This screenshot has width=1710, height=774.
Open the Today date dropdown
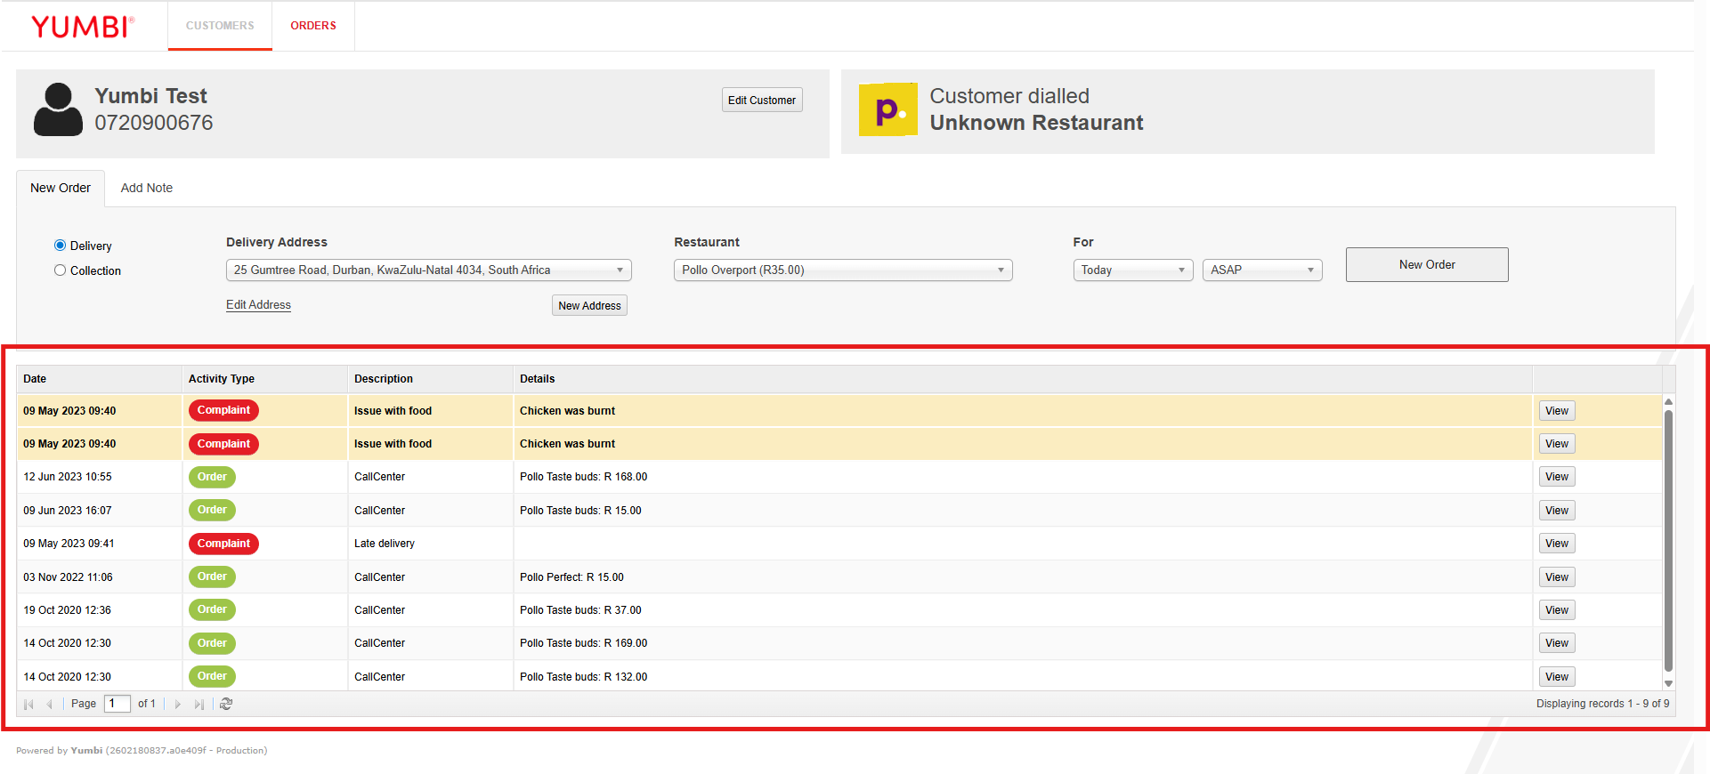[x=1132, y=270]
